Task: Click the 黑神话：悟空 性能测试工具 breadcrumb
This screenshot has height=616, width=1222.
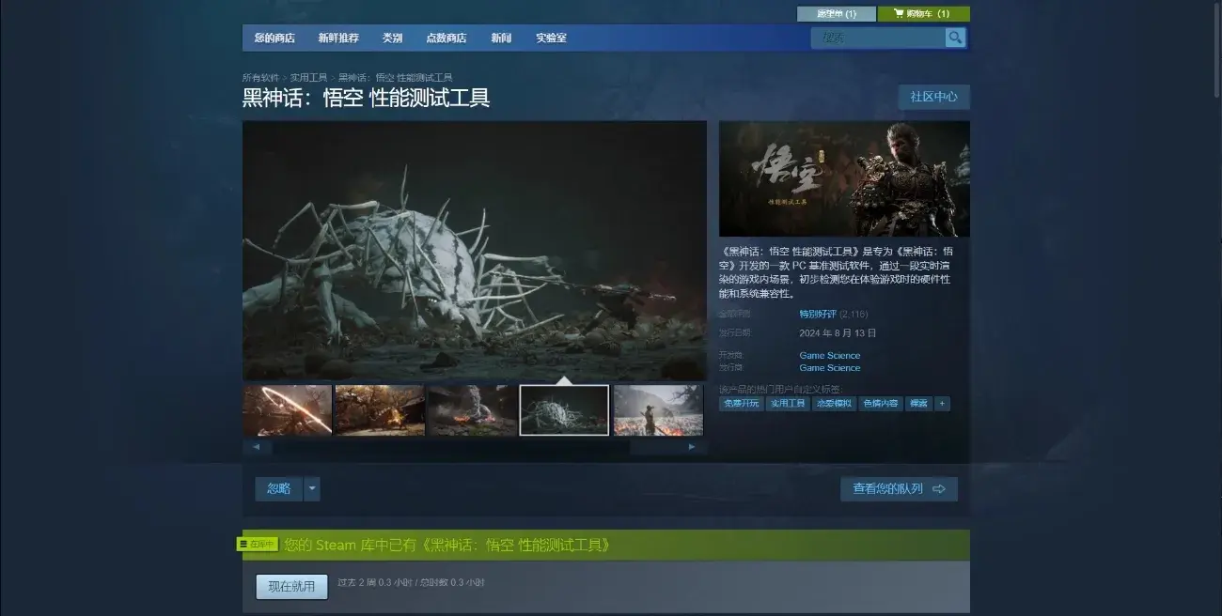Action: 395,78
